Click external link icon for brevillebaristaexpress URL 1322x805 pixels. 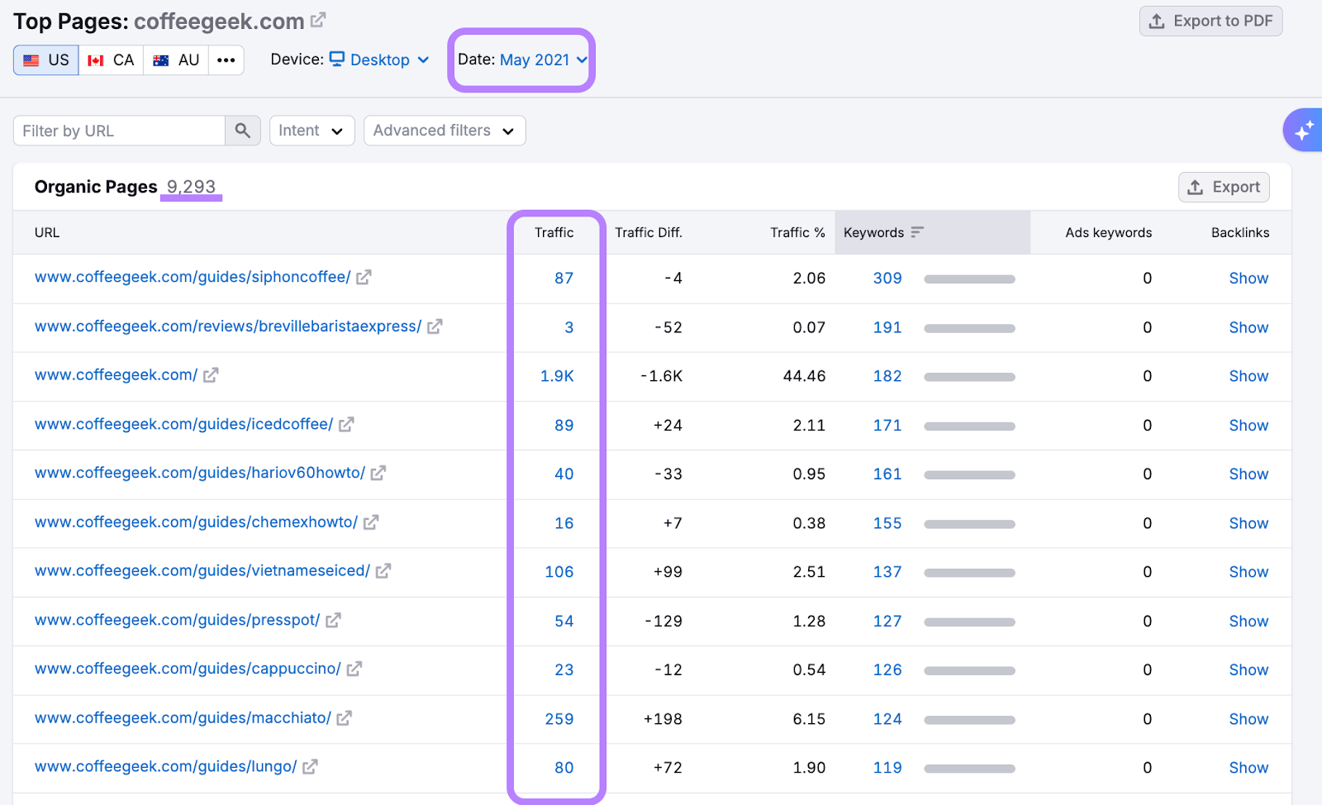coord(435,326)
